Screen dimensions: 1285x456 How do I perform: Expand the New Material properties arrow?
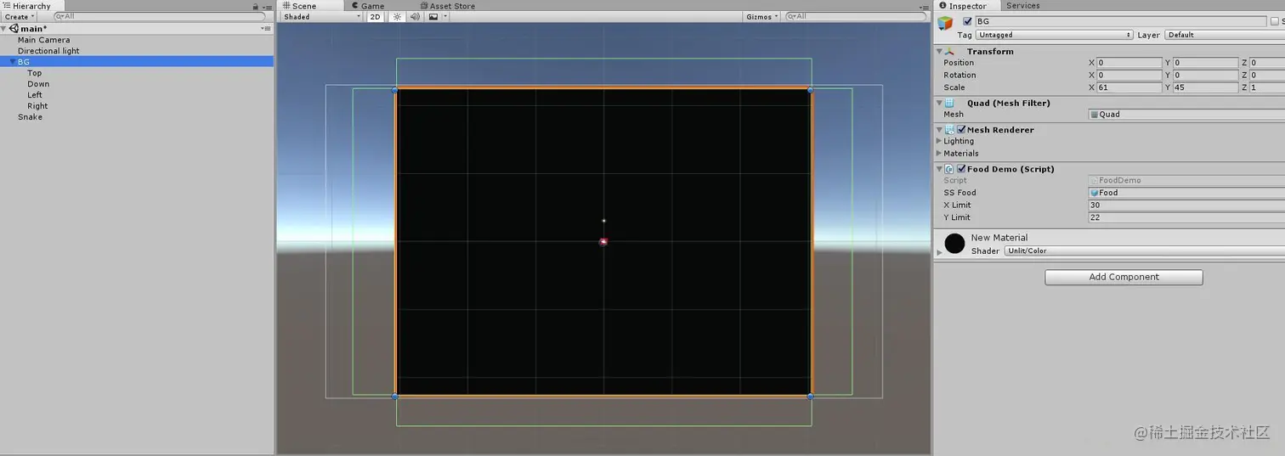pyautogui.click(x=939, y=252)
